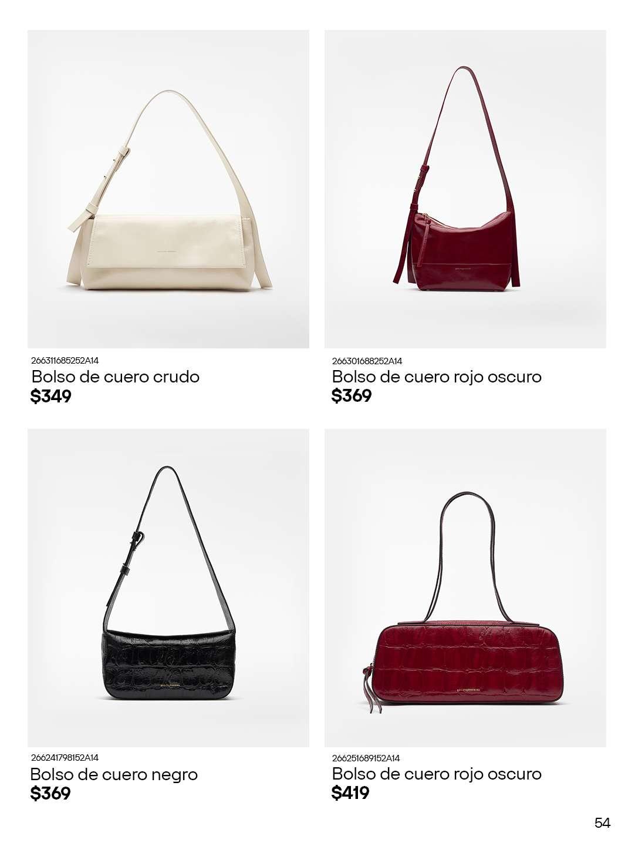The height and width of the screenshot is (853, 635).
Task: Open the dark red croc bag photo
Action: coord(465,588)
